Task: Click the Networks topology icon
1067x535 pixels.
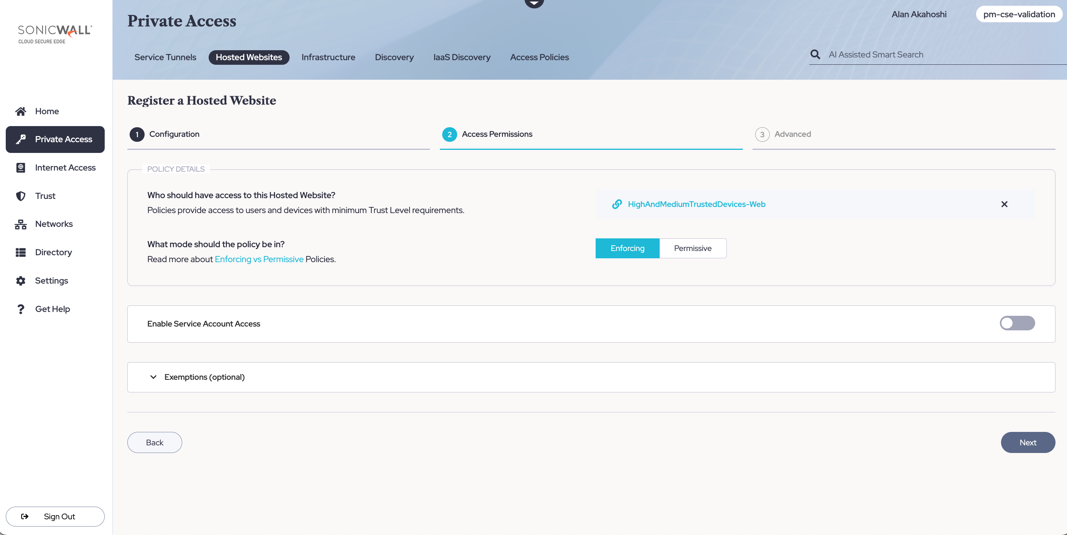Action: point(21,224)
